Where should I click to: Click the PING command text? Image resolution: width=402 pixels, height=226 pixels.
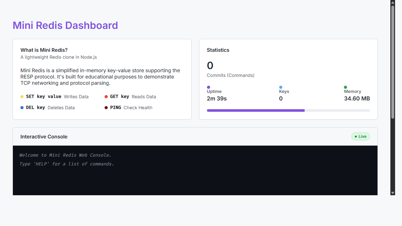pos(116,108)
